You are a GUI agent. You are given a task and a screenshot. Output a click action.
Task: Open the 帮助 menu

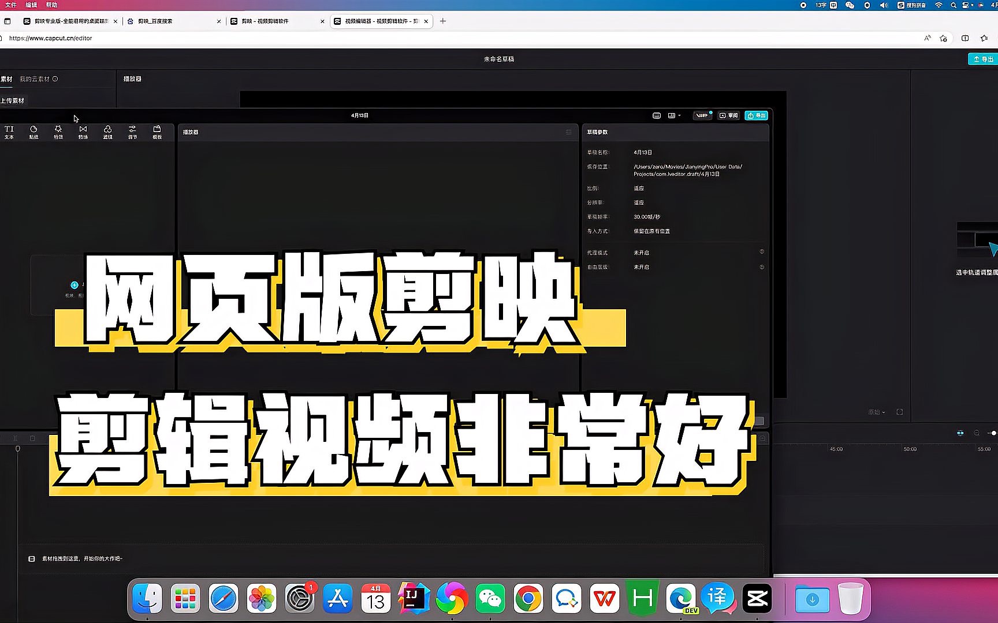pos(51,5)
